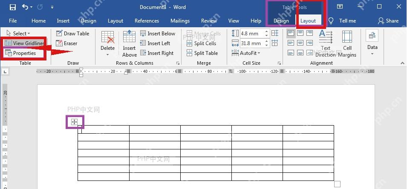Toggle View Gridlines
Image resolution: width=407 pixels, height=189 pixels.
click(x=25, y=43)
